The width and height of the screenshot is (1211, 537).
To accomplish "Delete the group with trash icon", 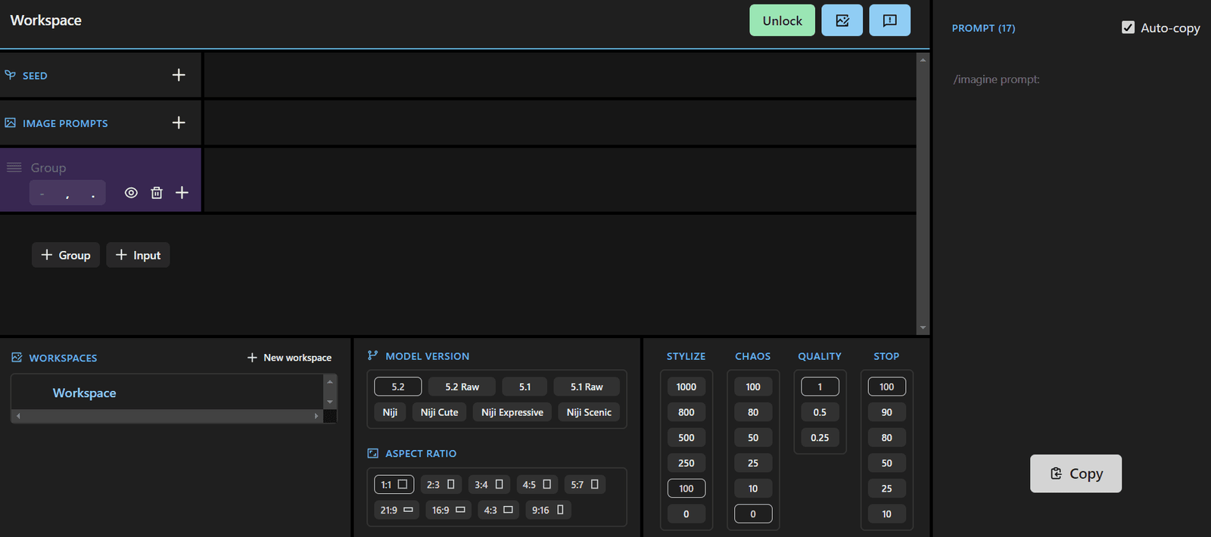I will [157, 193].
